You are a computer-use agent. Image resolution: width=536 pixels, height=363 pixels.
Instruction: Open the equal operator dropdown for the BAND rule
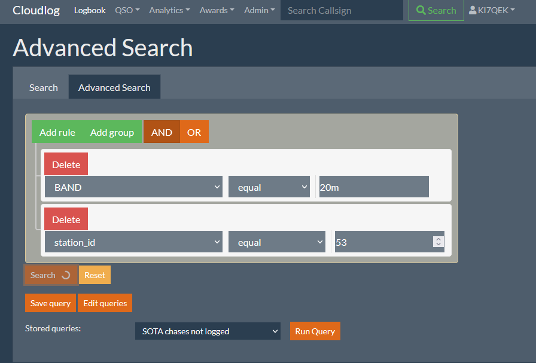[x=269, y=186]
